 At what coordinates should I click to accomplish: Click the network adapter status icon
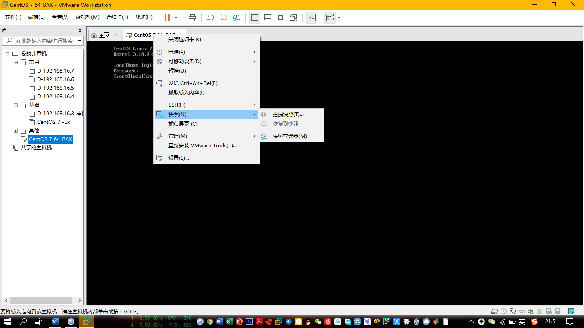(513, 311)
